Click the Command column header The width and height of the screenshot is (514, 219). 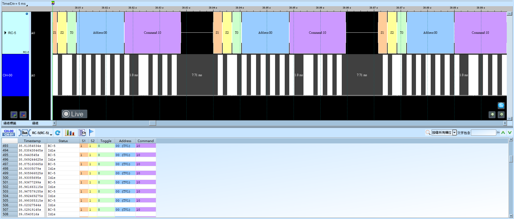click(146, 141)
